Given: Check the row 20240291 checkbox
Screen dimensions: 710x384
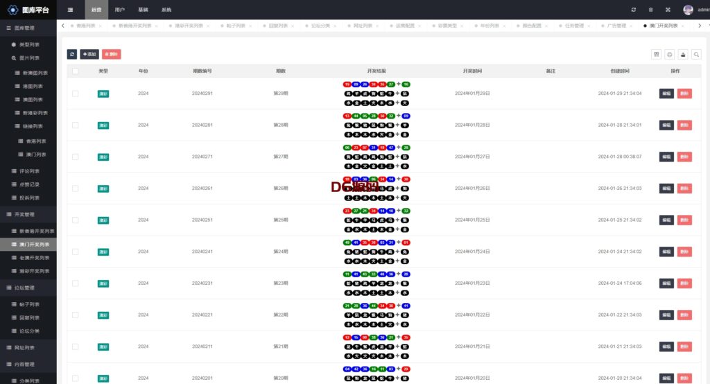Looking at the screenshot, I should click(x=75, y=94).
